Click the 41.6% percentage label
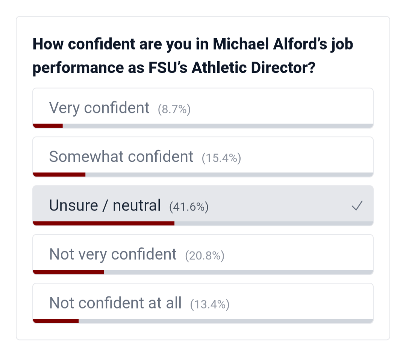406x354 pixels. point(189,207)
